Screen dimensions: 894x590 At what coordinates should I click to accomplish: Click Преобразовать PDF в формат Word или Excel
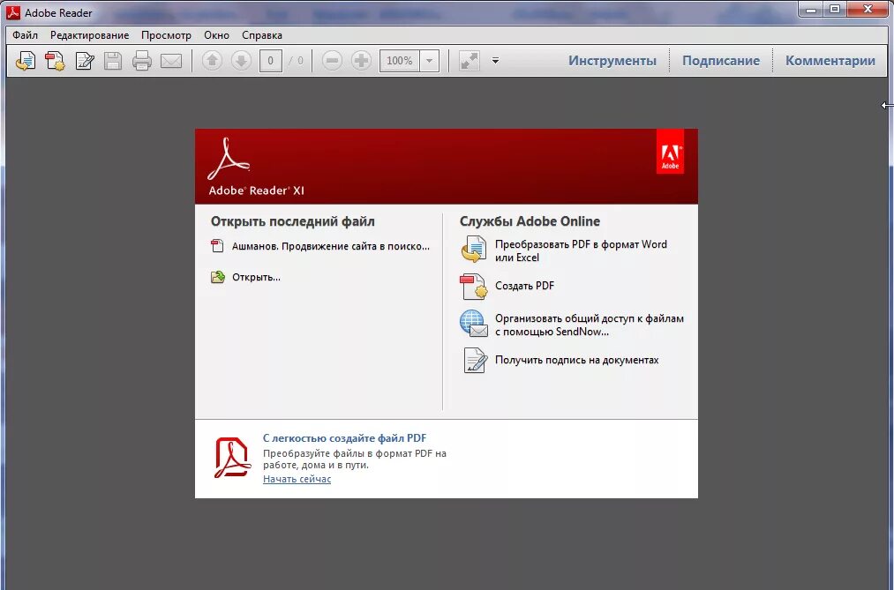click(x=581, y=250)
